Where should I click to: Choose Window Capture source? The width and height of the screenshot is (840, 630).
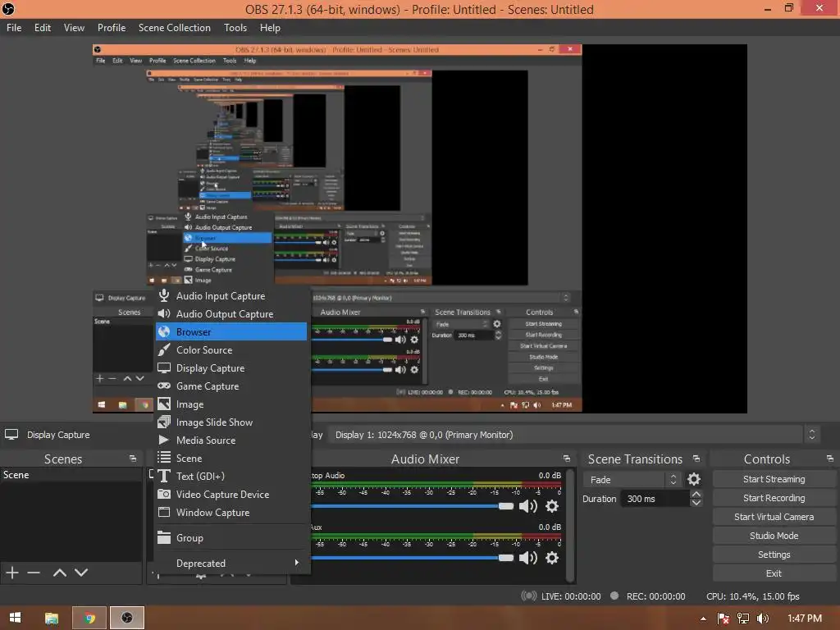[x=231, y=513]
